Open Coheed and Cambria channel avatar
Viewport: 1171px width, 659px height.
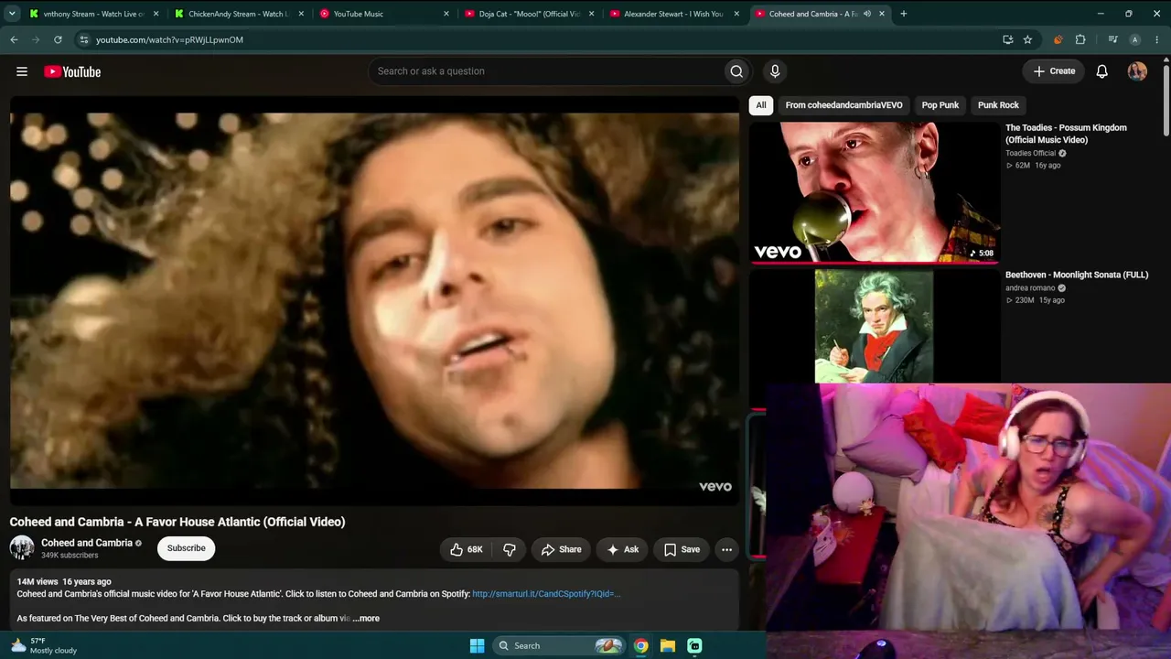(22, 547)
